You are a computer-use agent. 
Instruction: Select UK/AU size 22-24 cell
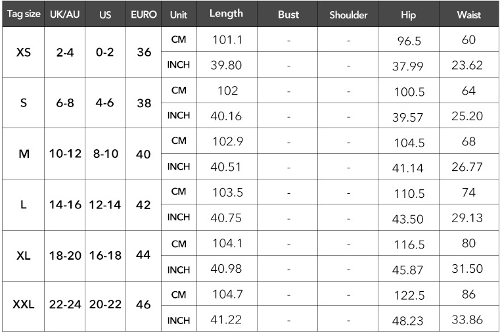point(65,304)
